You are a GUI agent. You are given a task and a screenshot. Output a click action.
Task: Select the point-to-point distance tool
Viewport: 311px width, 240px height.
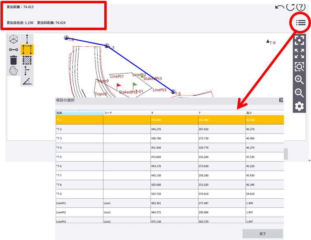pos(27,40)
